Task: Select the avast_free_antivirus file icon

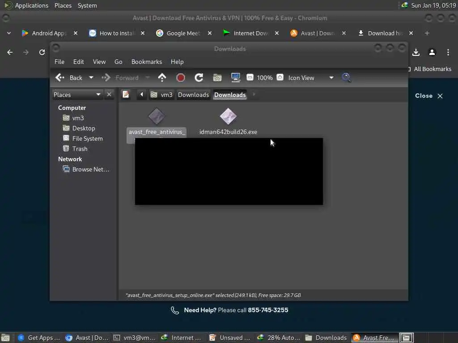Action: 157,117
